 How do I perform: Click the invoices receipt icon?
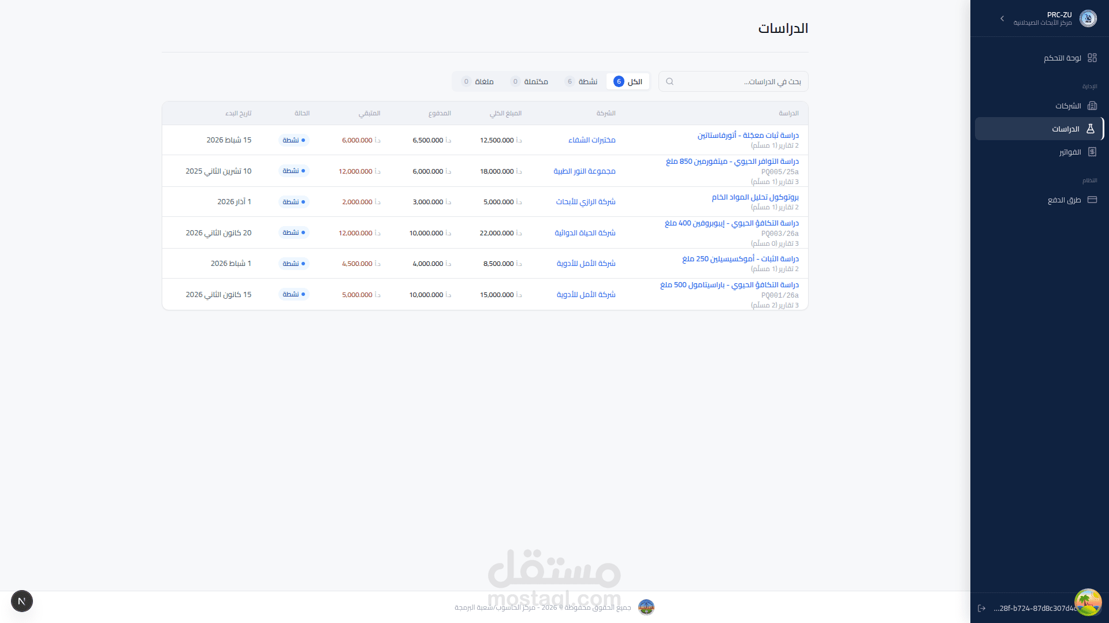pos(1092,152)
